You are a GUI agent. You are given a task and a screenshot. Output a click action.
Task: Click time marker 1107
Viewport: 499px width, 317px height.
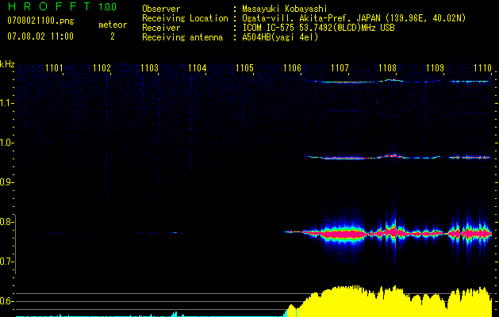point(340,67)
